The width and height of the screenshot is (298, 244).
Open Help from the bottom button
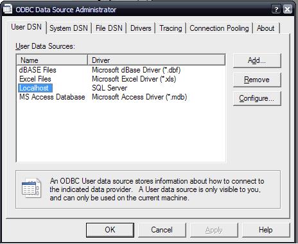click(266, 230)
